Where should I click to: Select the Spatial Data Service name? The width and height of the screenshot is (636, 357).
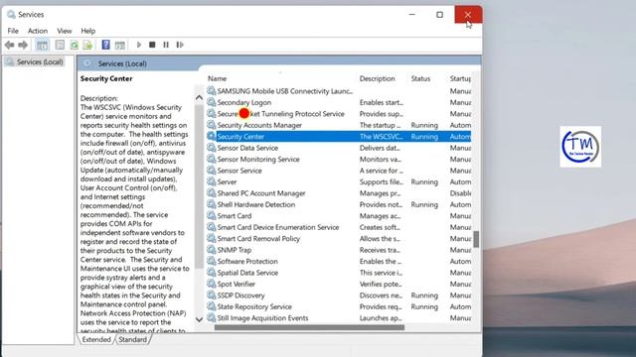pos(247,273)
